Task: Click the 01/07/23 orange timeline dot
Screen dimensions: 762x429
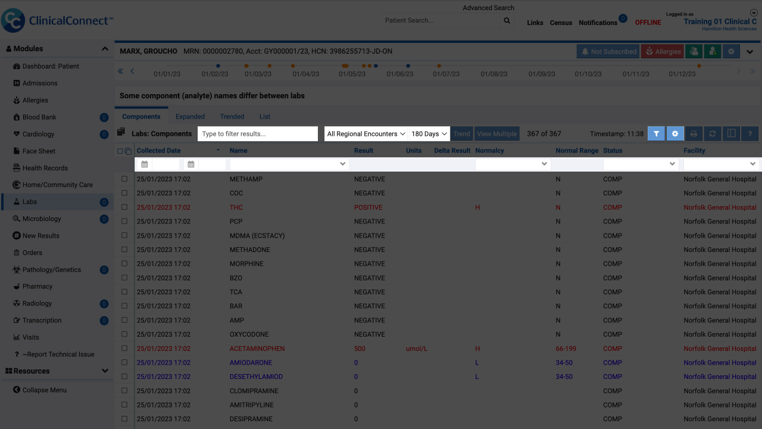Action: [439, 66]
